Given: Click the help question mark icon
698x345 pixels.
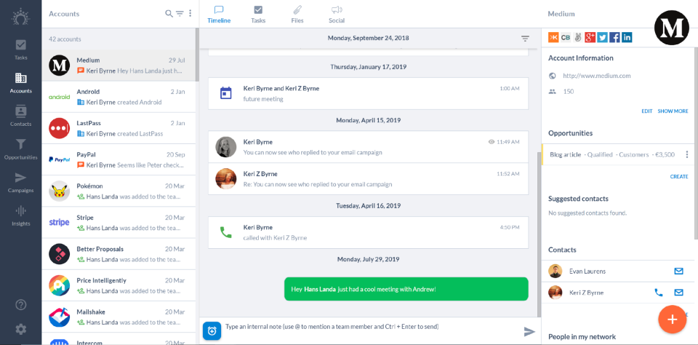Looking at the screenshot, I should 20,305.
